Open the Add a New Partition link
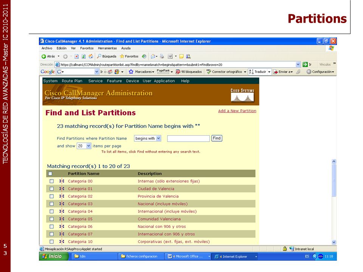The image size is (363, 272). coord(237,111)
